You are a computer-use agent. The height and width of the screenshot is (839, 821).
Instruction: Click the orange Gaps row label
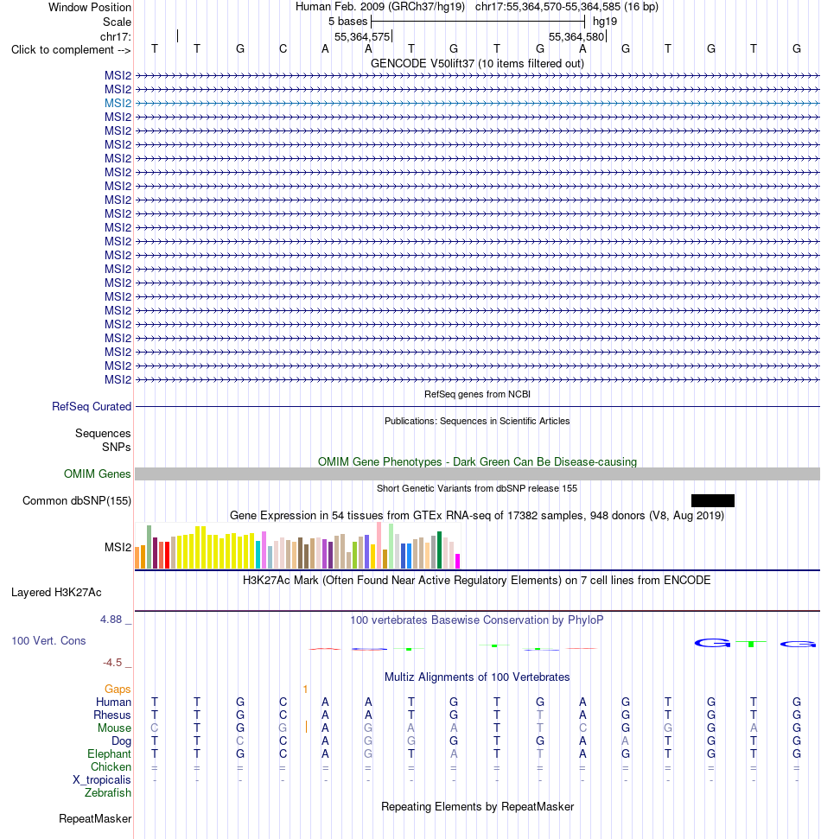118,690
